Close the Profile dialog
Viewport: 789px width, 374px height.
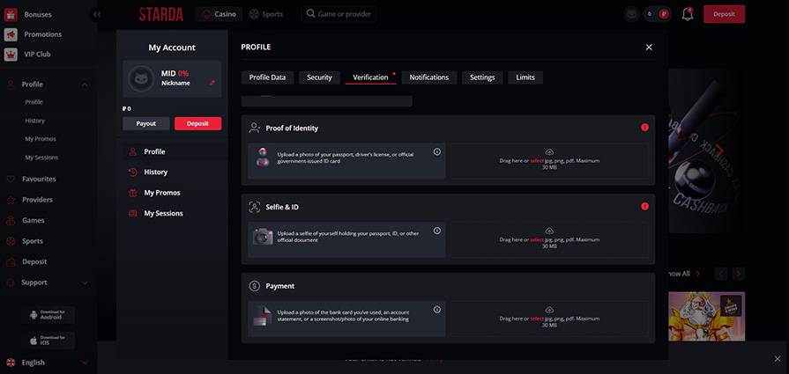tap(649, 47)
